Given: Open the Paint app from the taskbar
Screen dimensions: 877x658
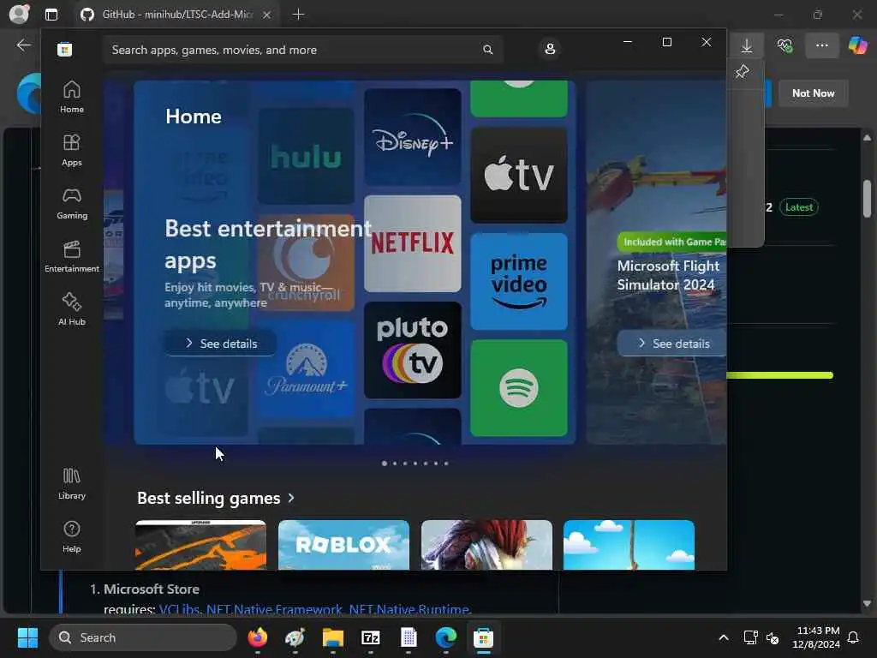Looking at the screenshot, I should pyautogui.click(x=295, y=637).
